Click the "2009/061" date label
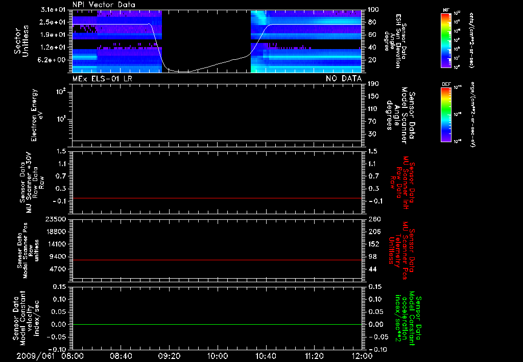 [x=35, y=356]
